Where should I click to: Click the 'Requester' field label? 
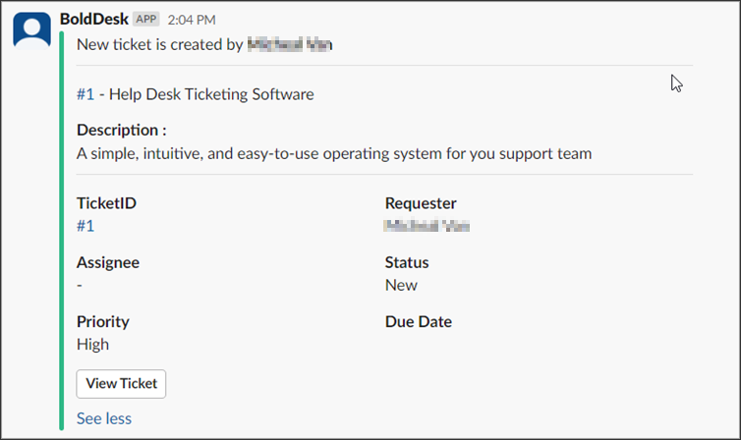[x=421, y=203]
